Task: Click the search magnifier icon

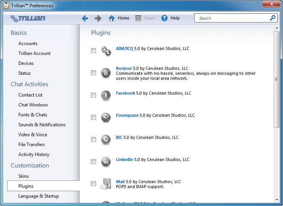Action: [x=273, y=18]
